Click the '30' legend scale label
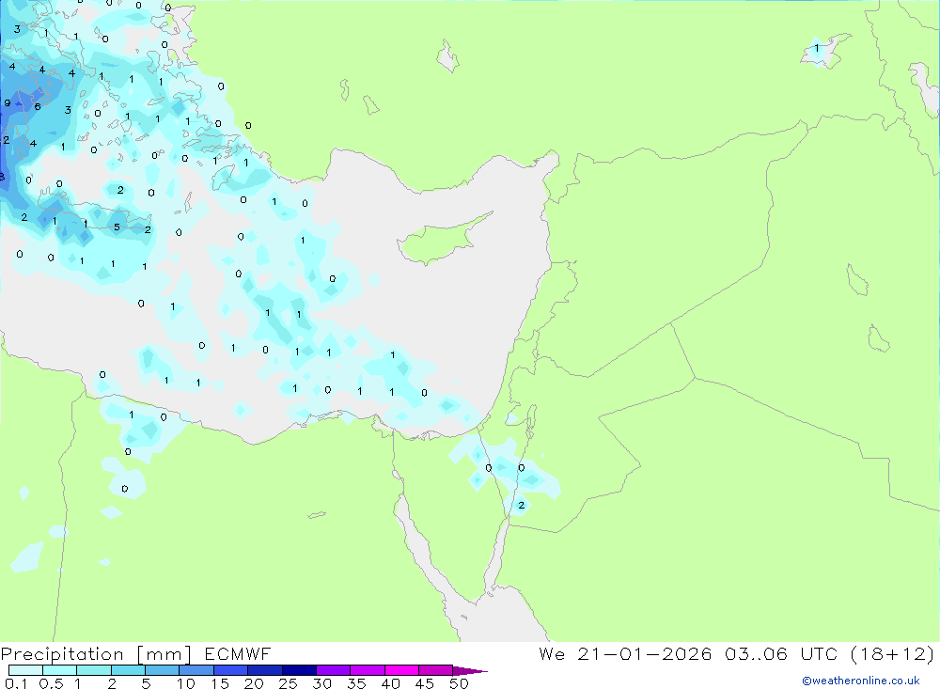Screen dimensions: 940x689 (x=322, y=683)
